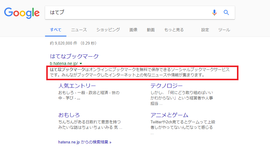The width and height of the screenshot is (270, 150).
Task: Switch to the 画像 tab
Action: pyautogui.click(x=133, y=30)
